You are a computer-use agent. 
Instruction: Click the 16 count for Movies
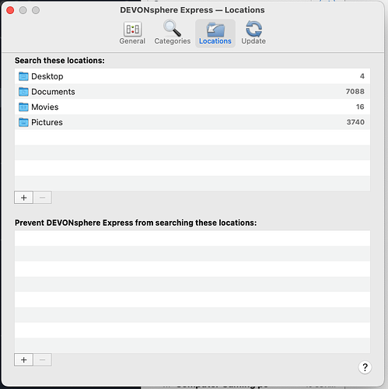click(x=360, y=107)
